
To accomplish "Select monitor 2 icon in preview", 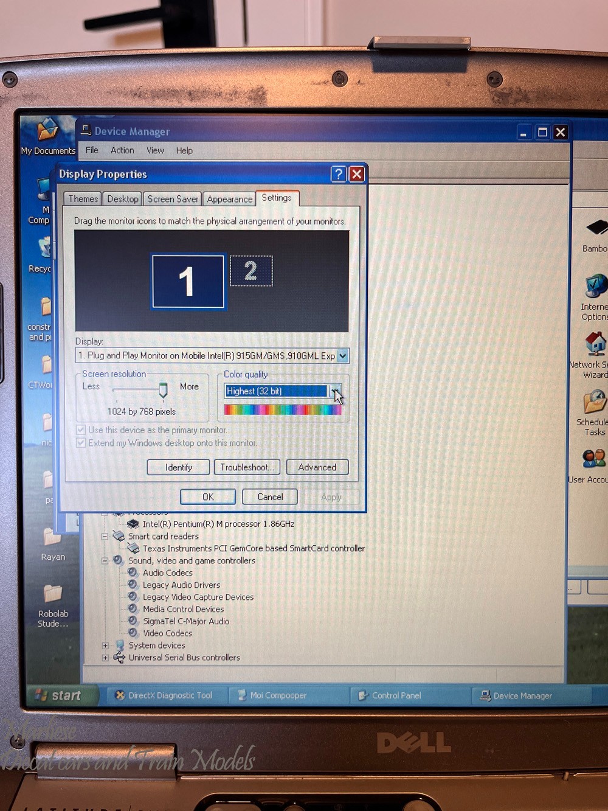I will [250, 271].
